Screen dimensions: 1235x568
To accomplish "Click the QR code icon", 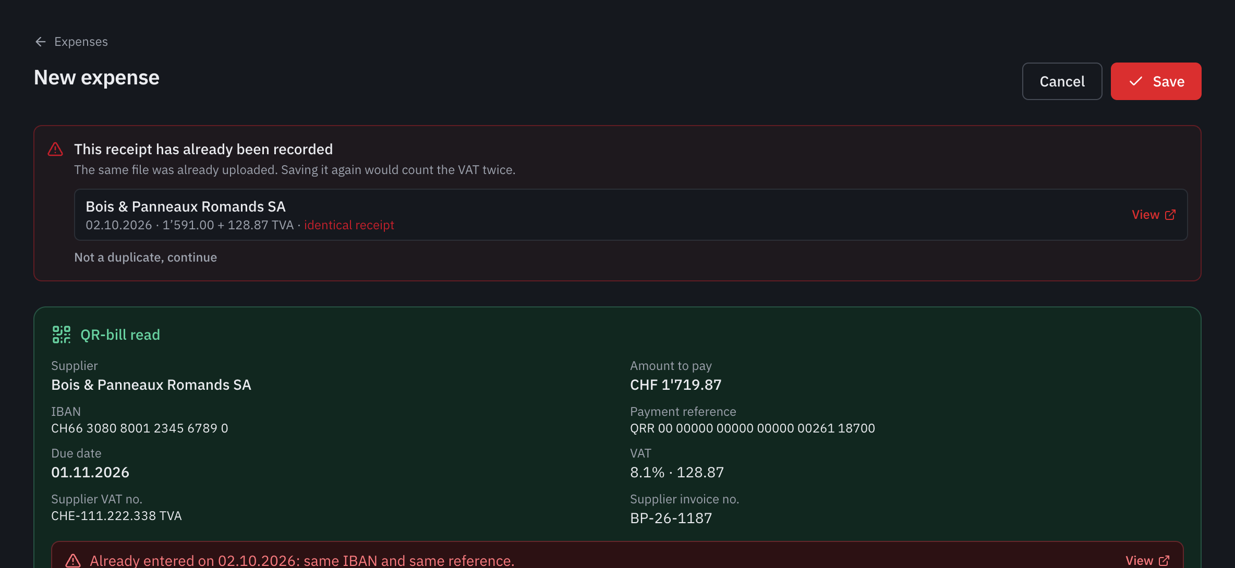I will click(x=62, y=335).
